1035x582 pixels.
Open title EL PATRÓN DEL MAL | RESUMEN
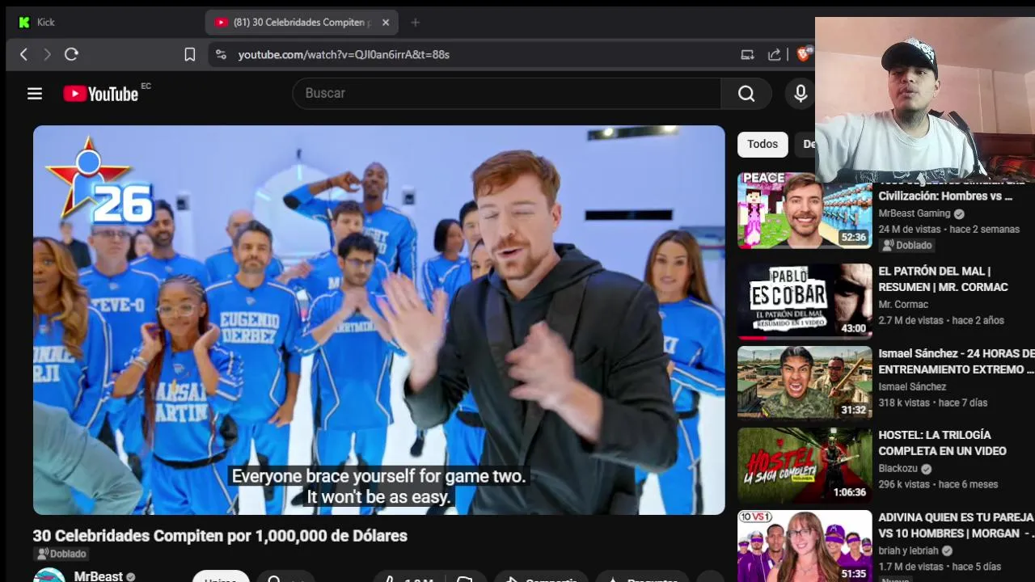(943, 279)
